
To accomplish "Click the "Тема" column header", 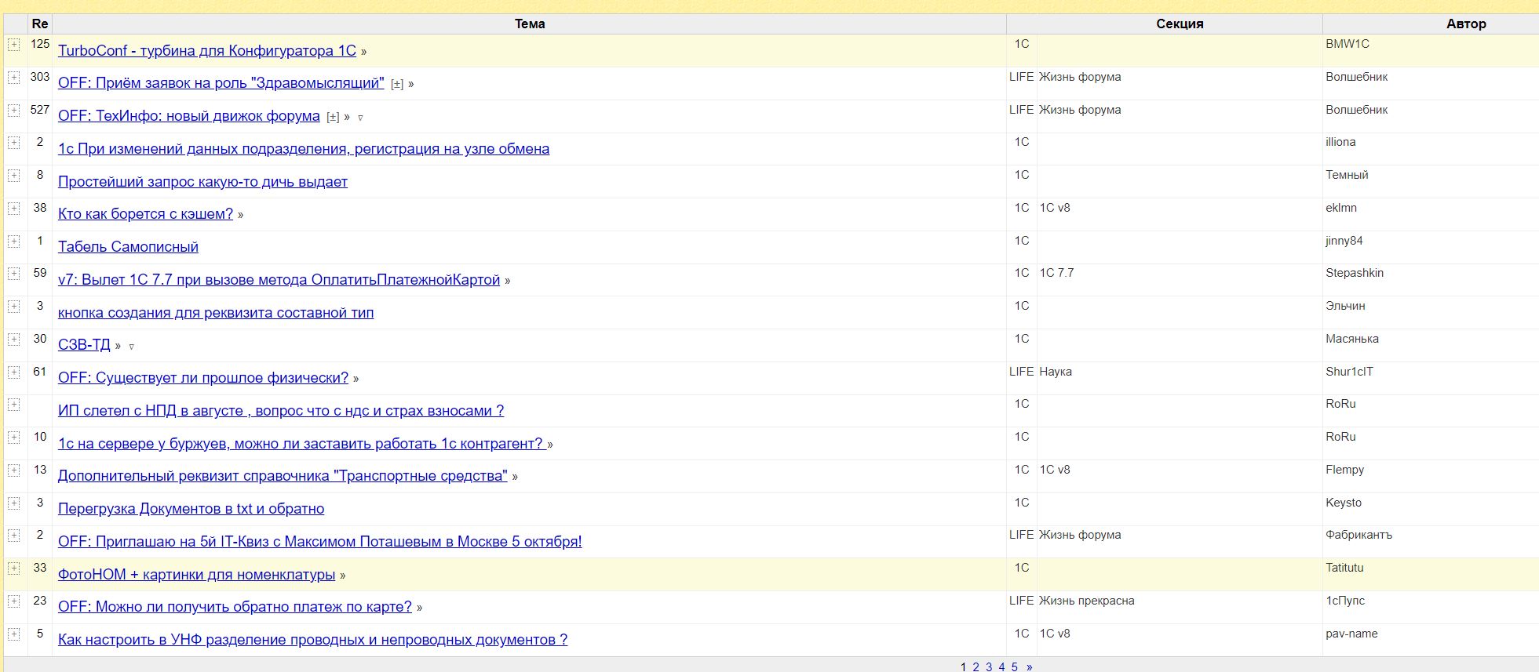I will (530, 24).
